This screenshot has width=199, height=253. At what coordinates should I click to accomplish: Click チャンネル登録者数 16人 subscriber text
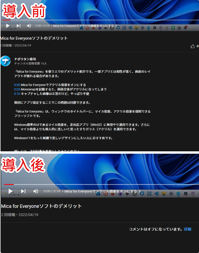click(x=30, y=63)
